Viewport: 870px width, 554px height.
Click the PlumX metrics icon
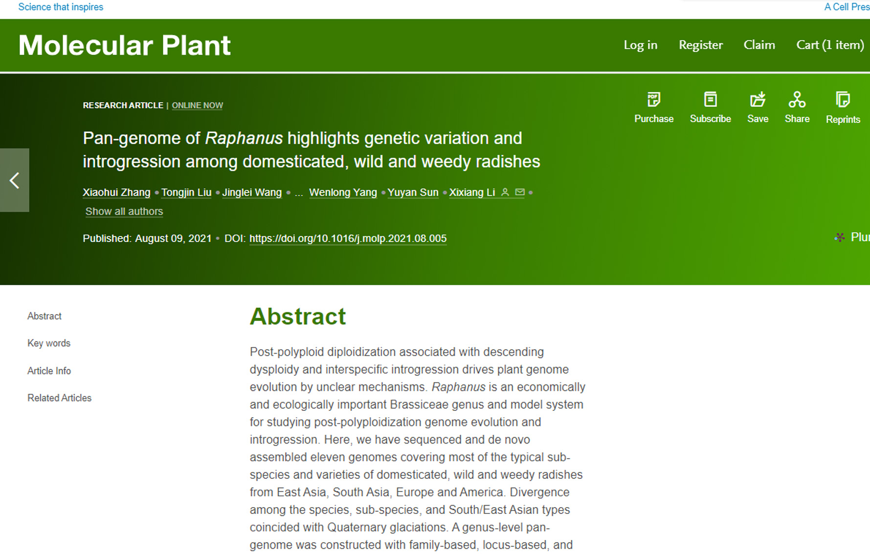[840, 237]
